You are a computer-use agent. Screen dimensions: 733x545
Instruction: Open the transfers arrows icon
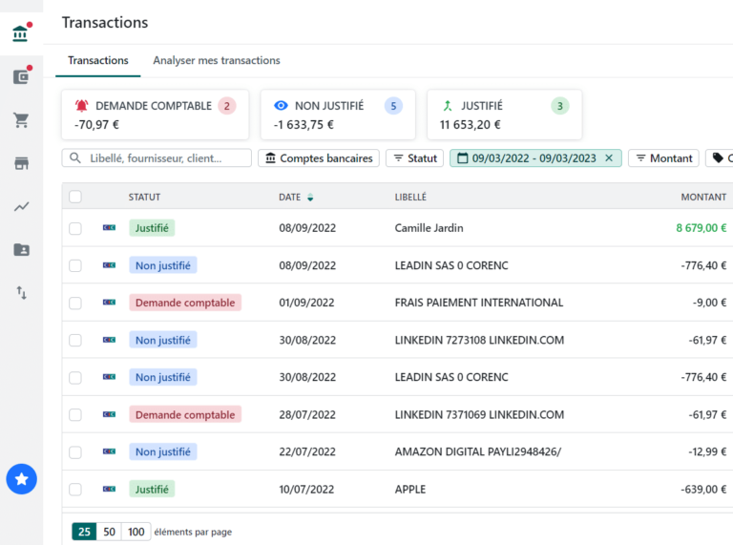(20, 293)
